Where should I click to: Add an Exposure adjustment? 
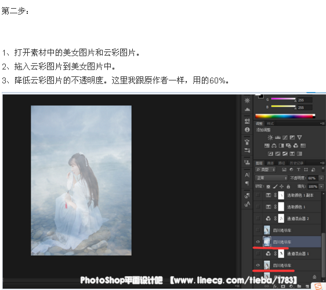[x=292, y=137]
